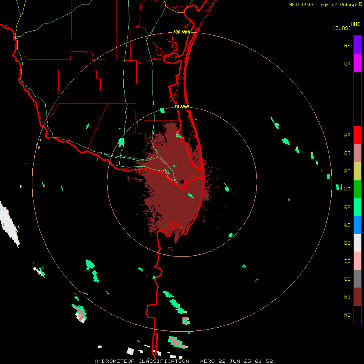Click the HR legend label
The height and width of the screenshot is (364, 364).
[x=347, y=189]
